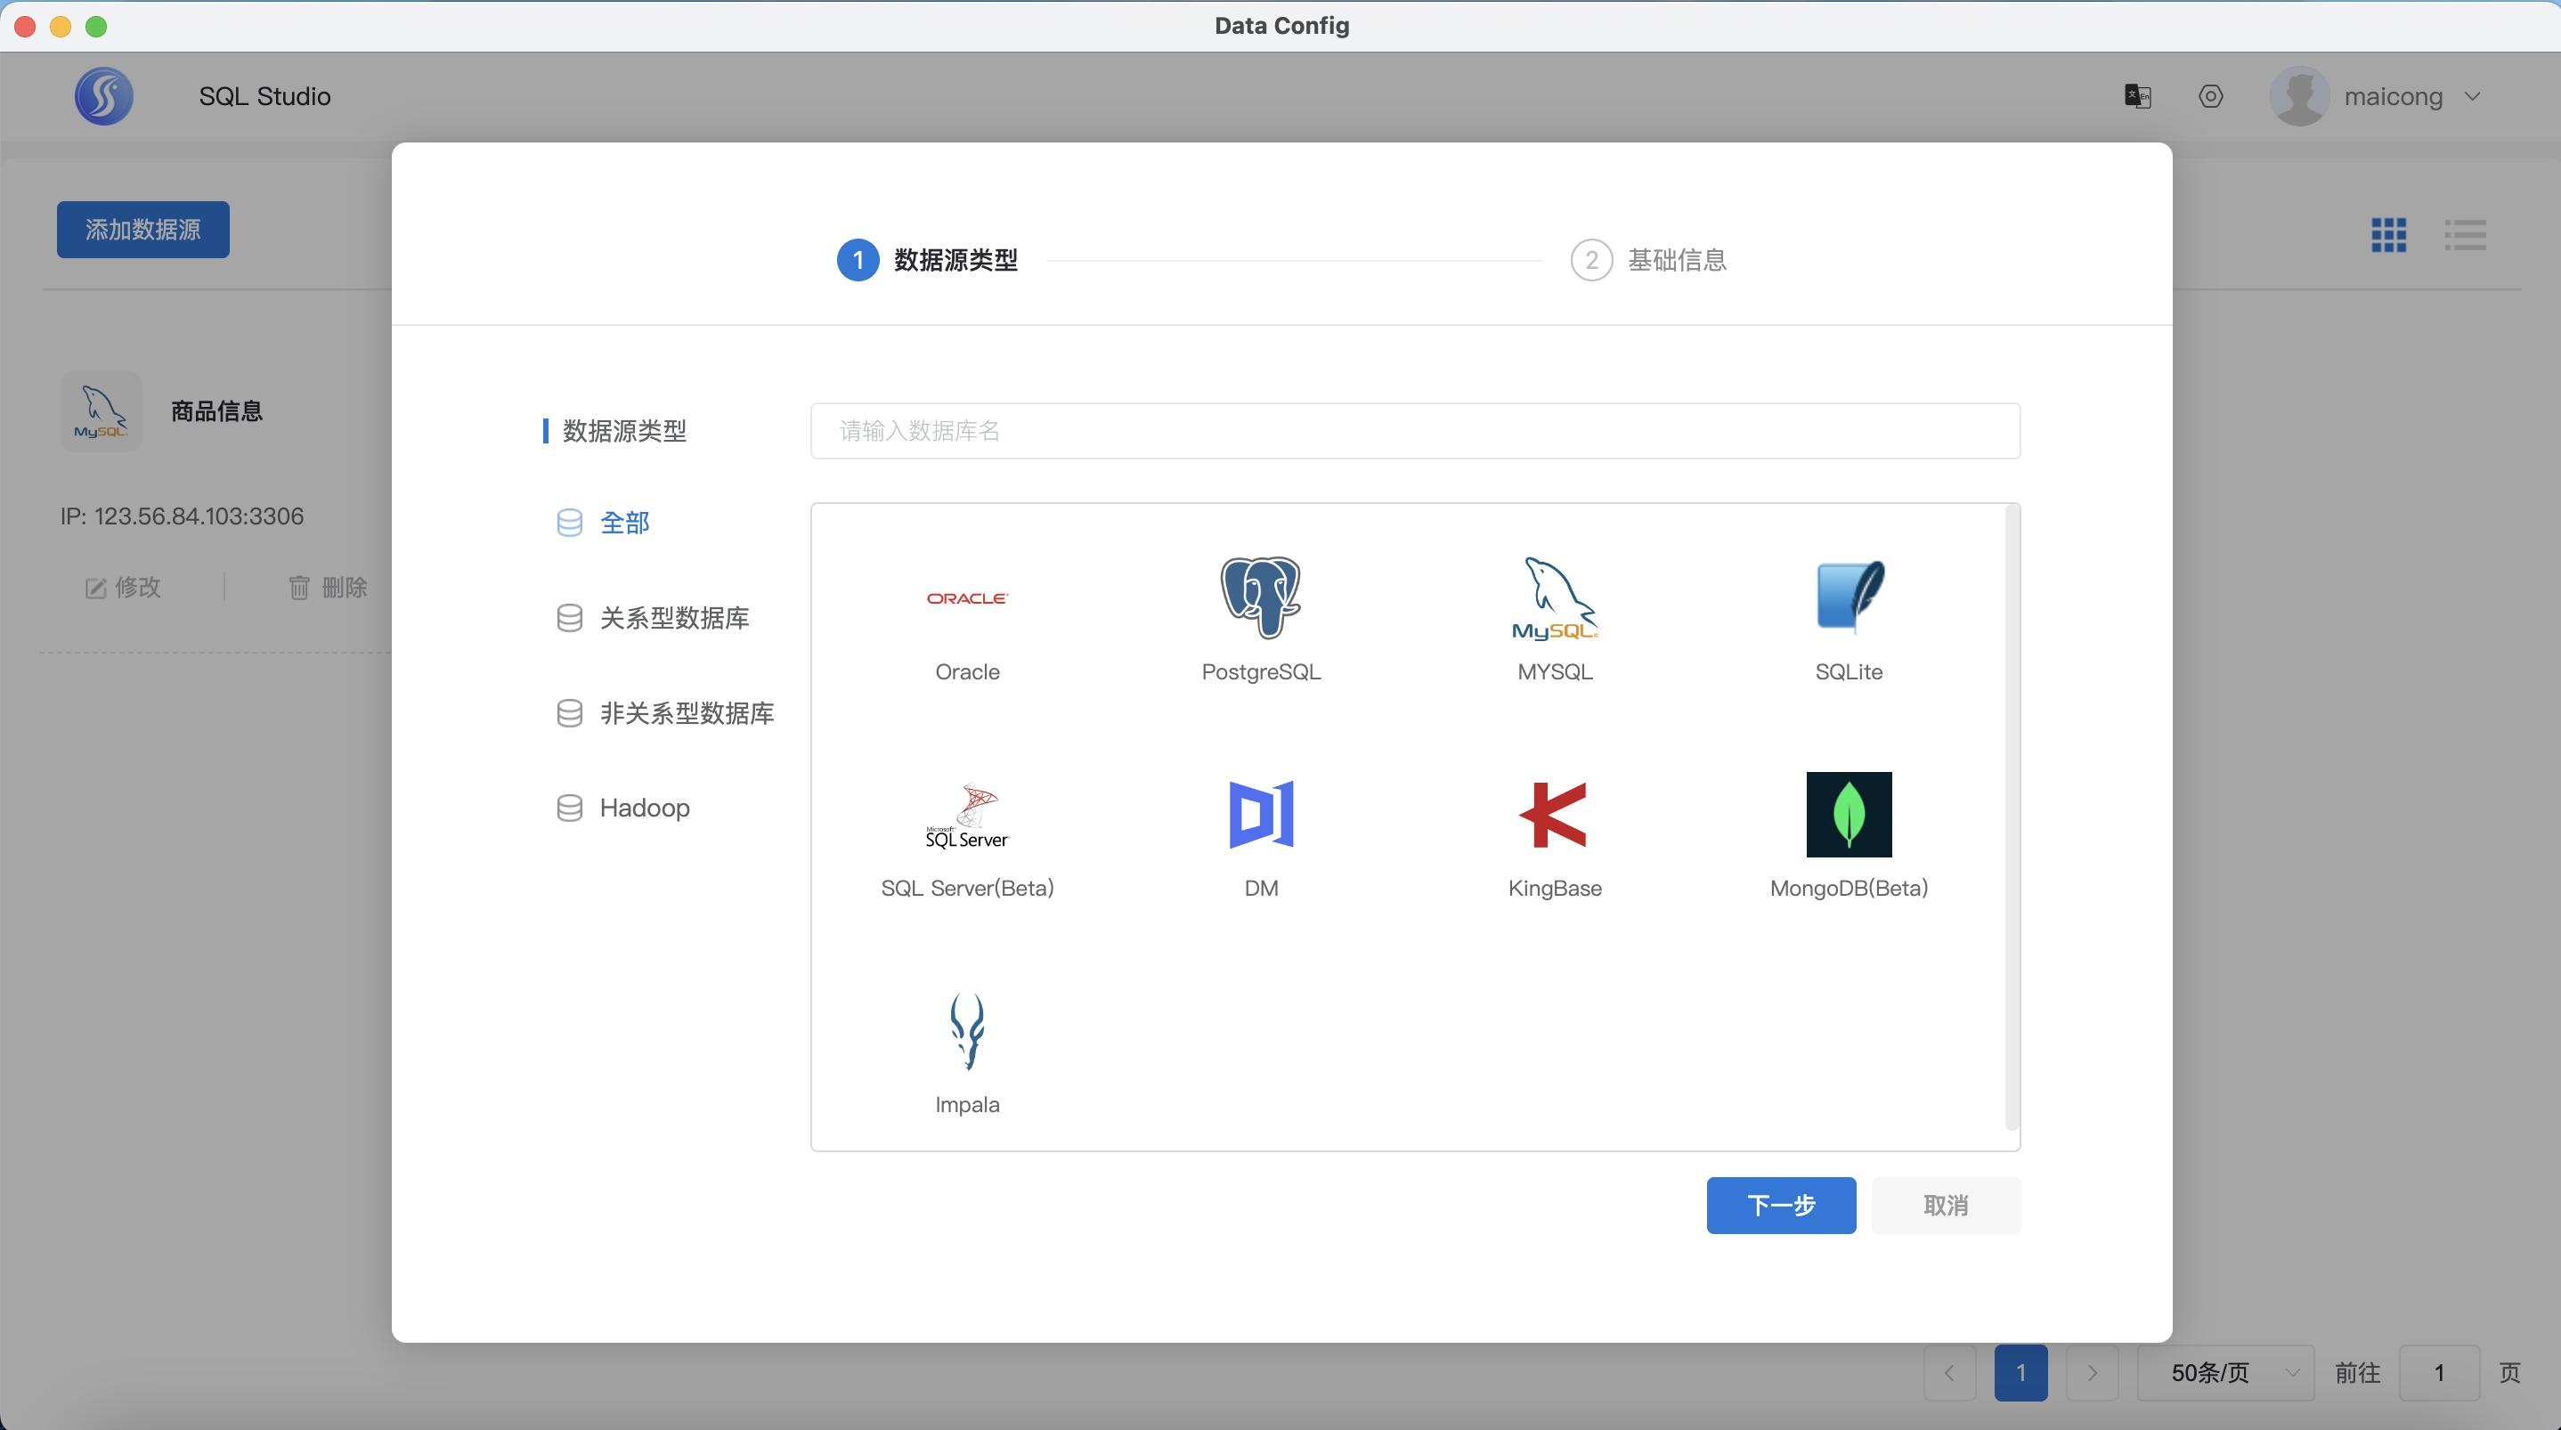Select page 1 in pagination
This screenshot has height=1430, width=2561.
point(2021,1372)
